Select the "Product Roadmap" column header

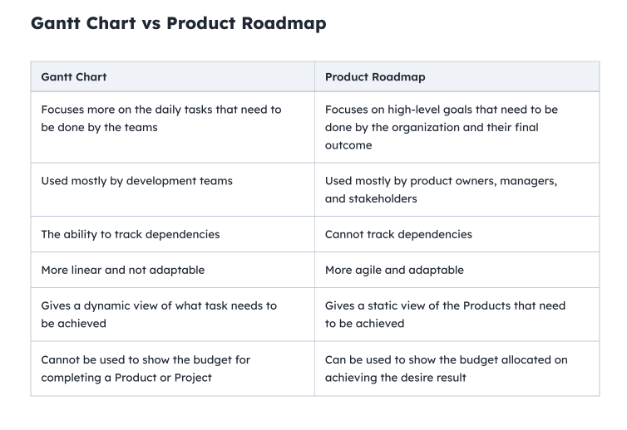point(375,76)
